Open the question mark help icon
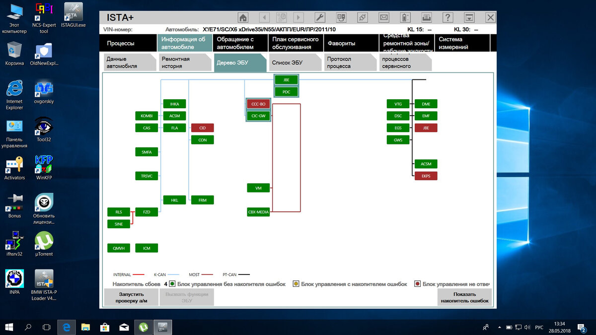596x335 pixels. coord(447,17)
